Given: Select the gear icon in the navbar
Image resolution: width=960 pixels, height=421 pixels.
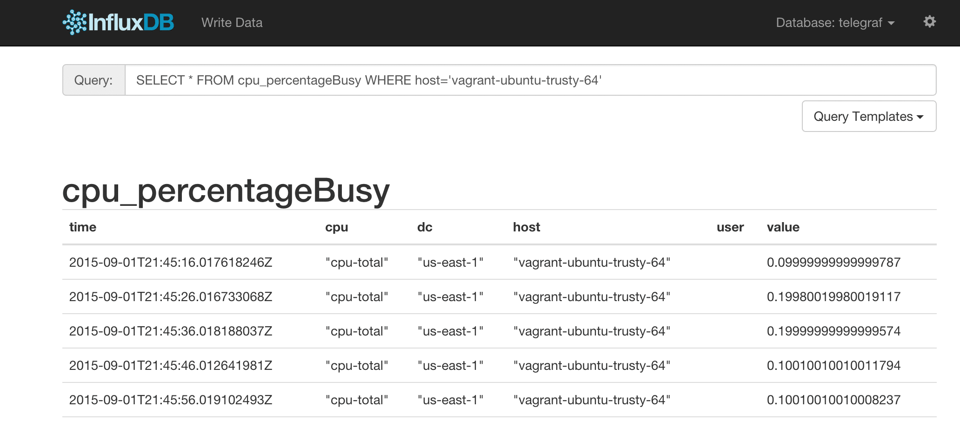Looking at the screenshot, I should [930, 21].
